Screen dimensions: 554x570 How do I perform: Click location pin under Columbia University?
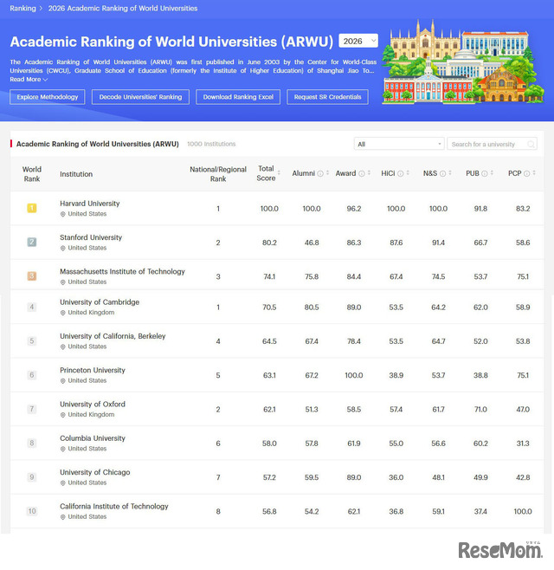tap(63, 449)
